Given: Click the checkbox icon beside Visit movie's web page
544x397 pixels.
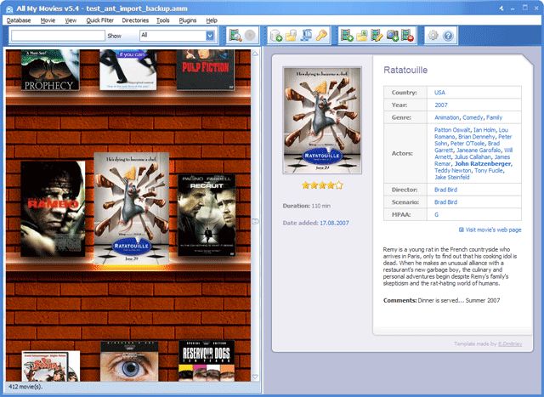Looking at the screenshot, I should [462, 230].
